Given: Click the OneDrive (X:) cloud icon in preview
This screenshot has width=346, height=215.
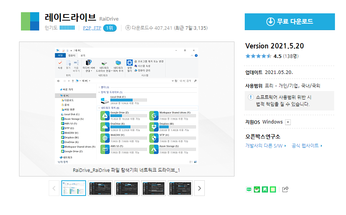Looking at the screenshot, I should pyautogui.click(x=105, y=127).
